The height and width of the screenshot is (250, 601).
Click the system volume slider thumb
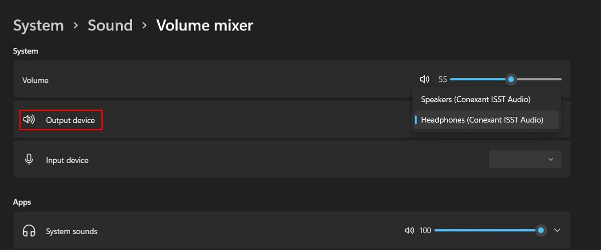(x=511, y=79)
